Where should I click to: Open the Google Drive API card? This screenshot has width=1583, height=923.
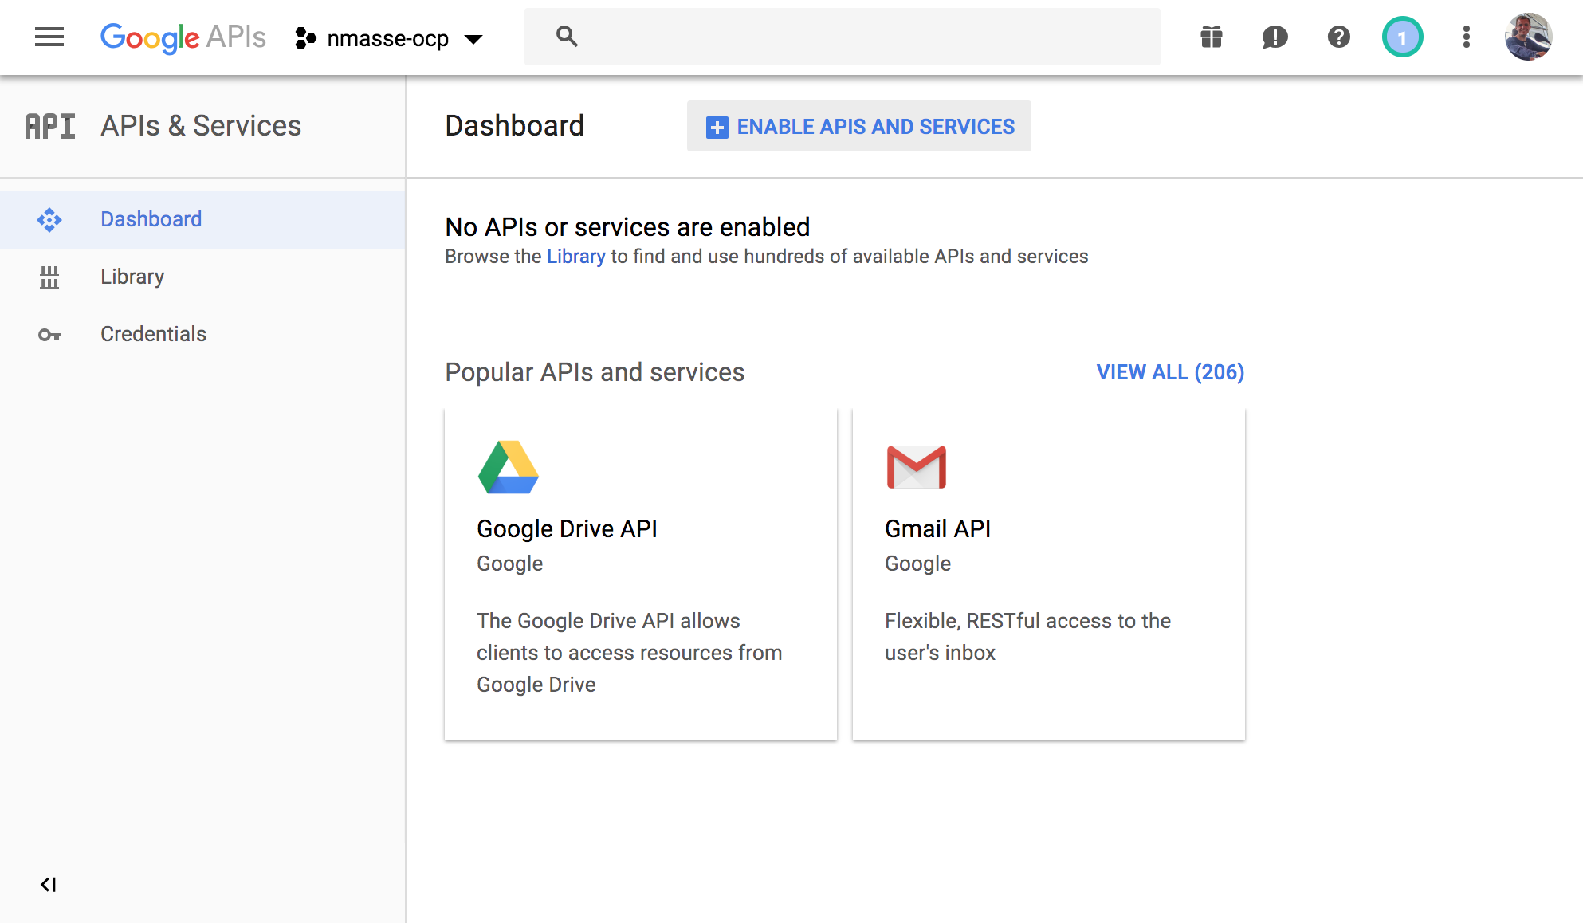[x=641, y=574]
